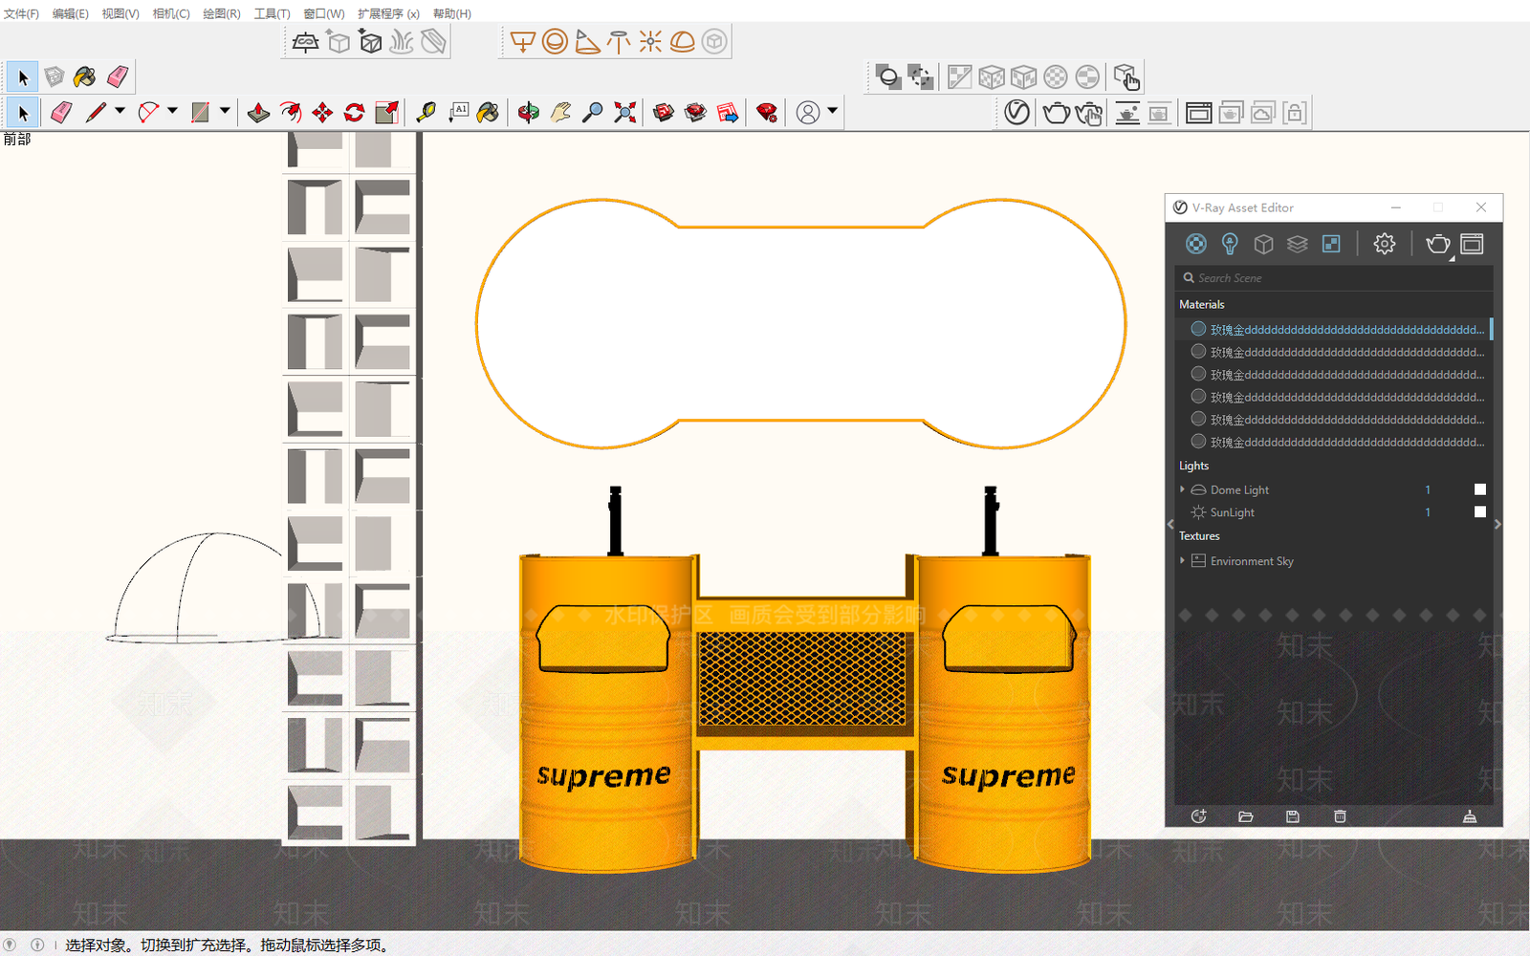Toggle the Dome Light enable checkbox
Image resolution: width=1530 pixels, height=956 pixels.
[1480, 489]
